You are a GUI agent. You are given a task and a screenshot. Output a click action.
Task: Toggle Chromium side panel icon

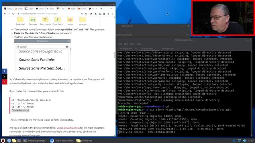pos(104,14)
